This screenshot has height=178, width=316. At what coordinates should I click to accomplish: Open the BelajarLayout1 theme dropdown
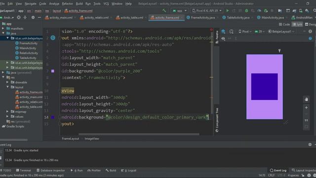coord(281,32)
